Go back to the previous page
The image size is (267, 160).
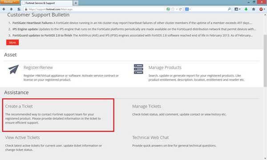(x=4, y=9)
